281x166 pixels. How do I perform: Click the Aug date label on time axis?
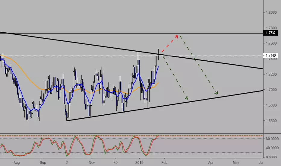coord(17,163)
